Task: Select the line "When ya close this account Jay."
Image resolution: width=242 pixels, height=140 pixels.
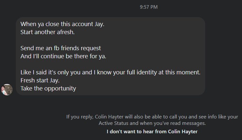Action: point(57,24)
